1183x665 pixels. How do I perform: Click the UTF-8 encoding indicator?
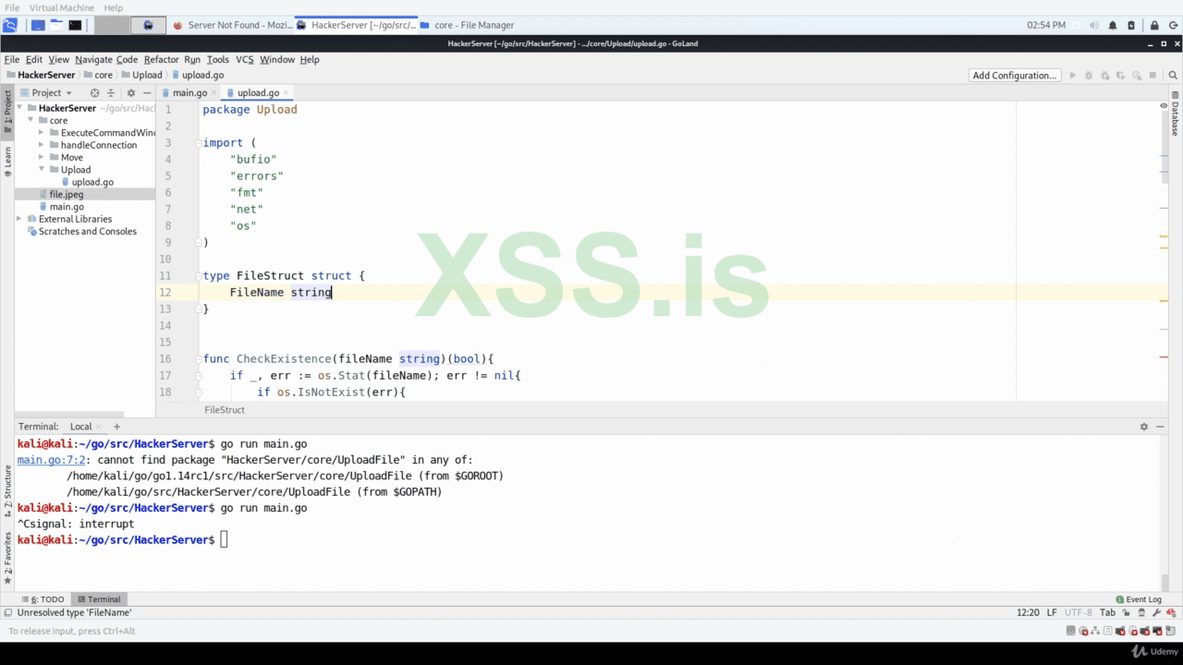click(x=1078, y=612)
